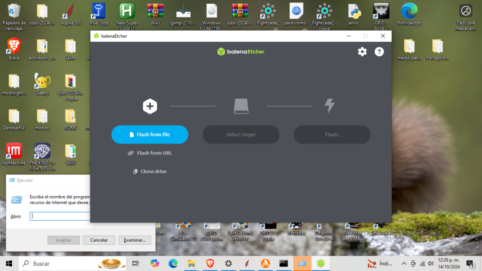This screenshot has width=482, height=271.
Task: Cancel the Ejecutar dialog
Action: 99,240
